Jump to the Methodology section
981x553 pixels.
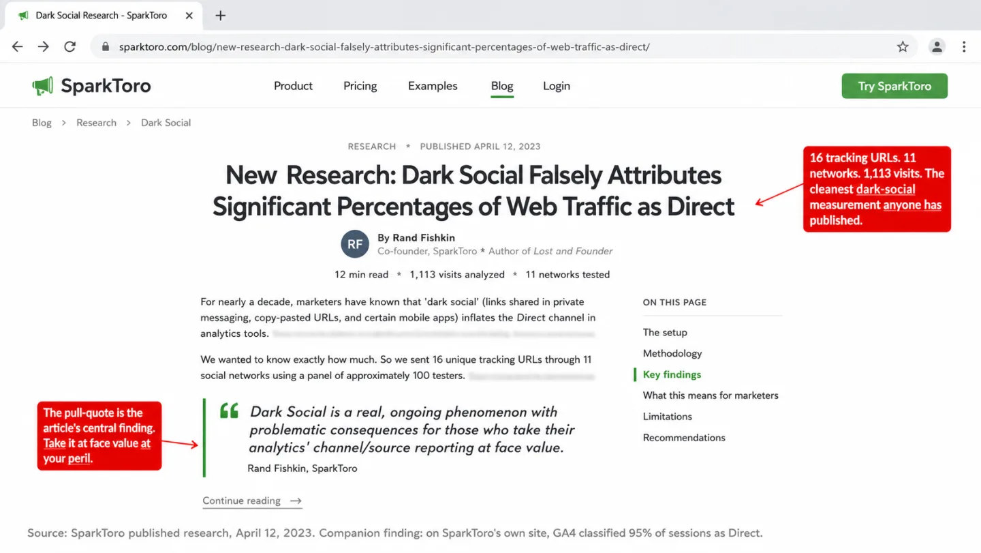pos(672,353)
